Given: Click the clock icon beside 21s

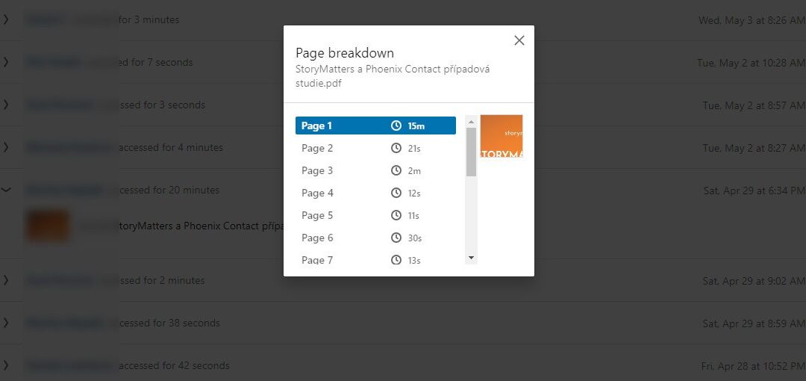Looking at the screenshot, I should [x=396, y=148].
